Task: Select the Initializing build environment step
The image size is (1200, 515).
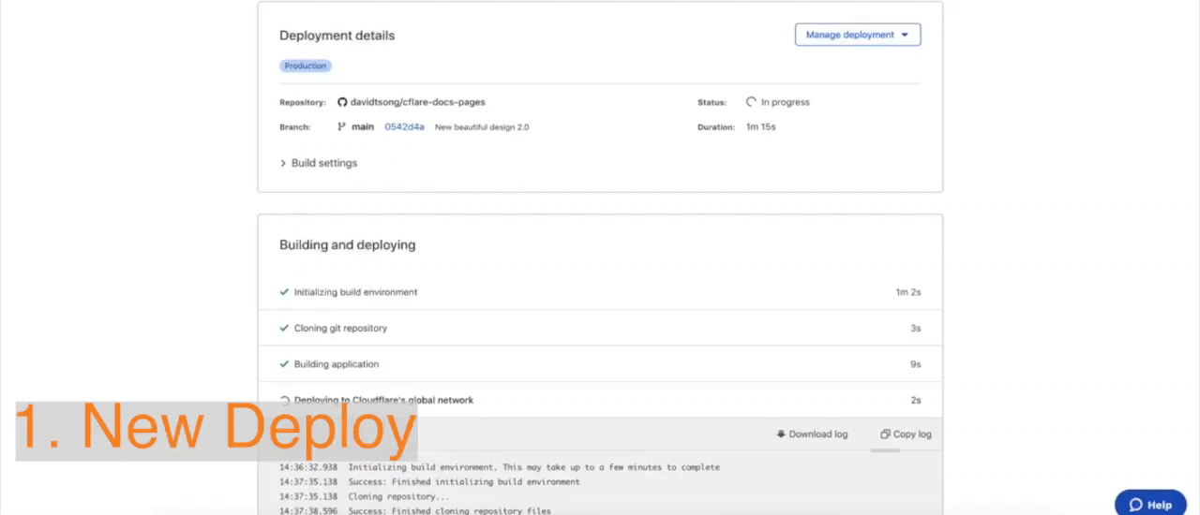Action: (x=600, y=292)
